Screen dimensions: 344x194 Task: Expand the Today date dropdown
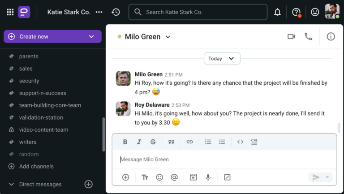click(x=222, y=59)
